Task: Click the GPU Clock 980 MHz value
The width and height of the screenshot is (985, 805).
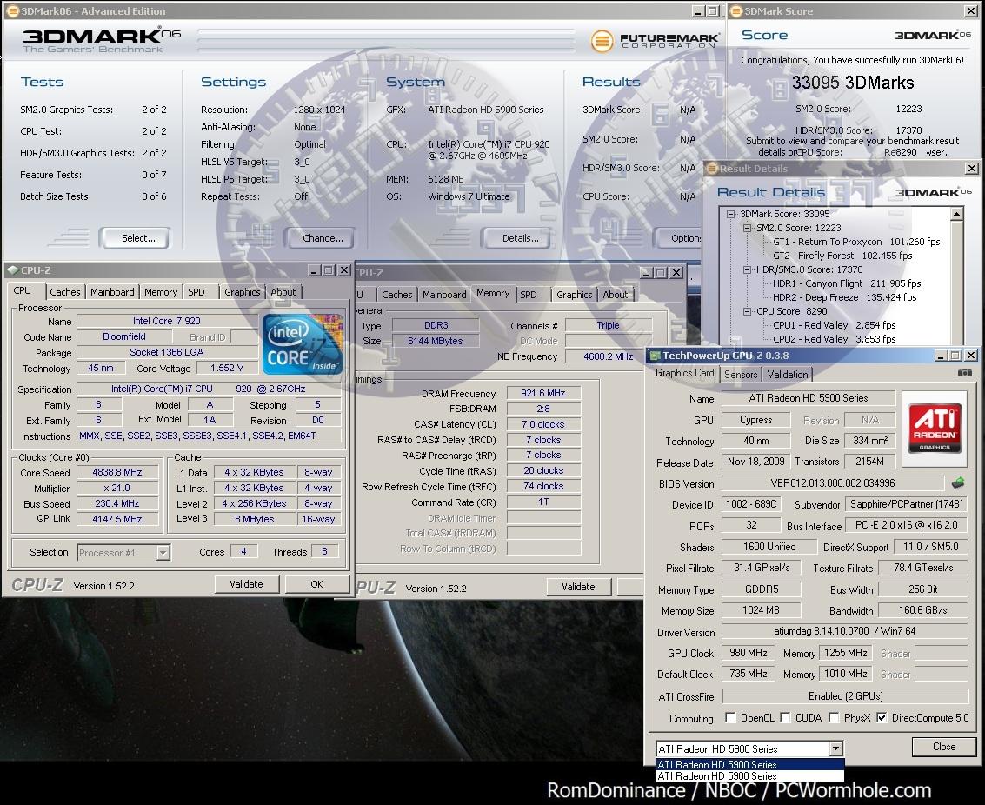Action: click(749, 653)
